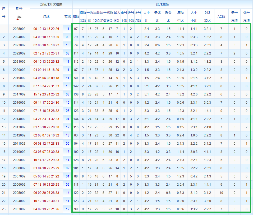Viewport: 253px width, 215px height.
Task: Click the 质合比 column header
Action: pyautogui.click(x=168, y=16)
